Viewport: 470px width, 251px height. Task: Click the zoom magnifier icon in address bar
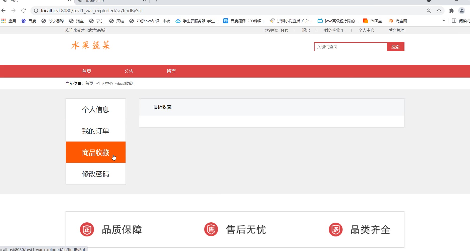click(429, 11)
